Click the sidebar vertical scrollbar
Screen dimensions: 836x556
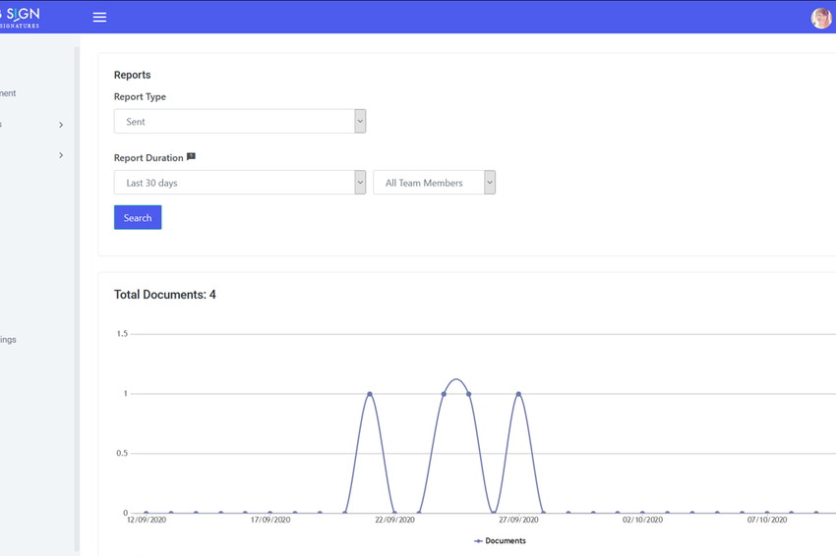pos(77,299)
